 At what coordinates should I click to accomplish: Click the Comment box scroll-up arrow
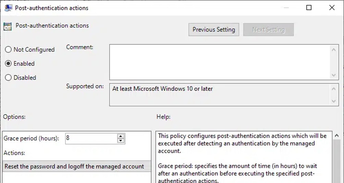334,50
